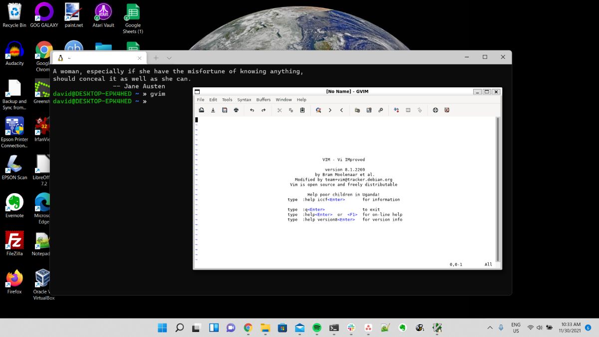Open the terminal tab dropdown chevron
Image resolution: width=599 pixels, height=337 pixels.
pos(169,58)
